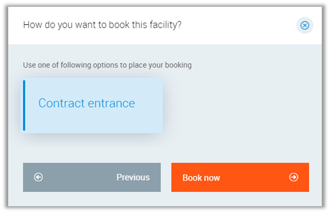The image size is (330, 213).
Task: Click the "Use one of following options" instruction text
Action: tap(107, 65)
